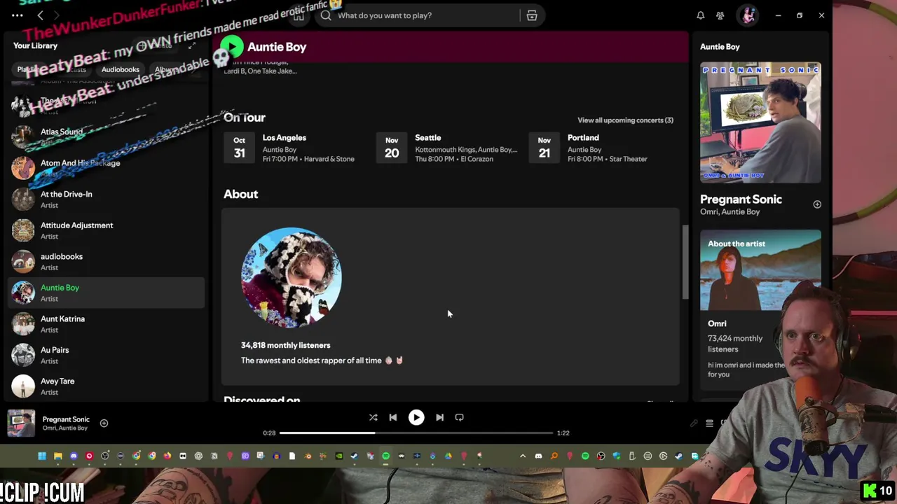Add Pregnant Sonic to library from player bar
Screen dimensions: 897x504
(104, 423)
